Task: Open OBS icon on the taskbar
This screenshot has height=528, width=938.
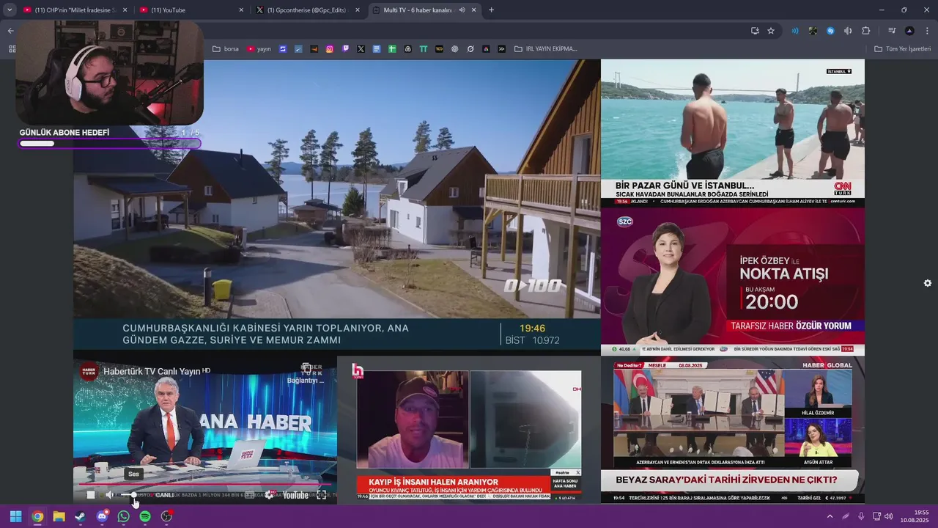Action: click(x=166, y=516)
